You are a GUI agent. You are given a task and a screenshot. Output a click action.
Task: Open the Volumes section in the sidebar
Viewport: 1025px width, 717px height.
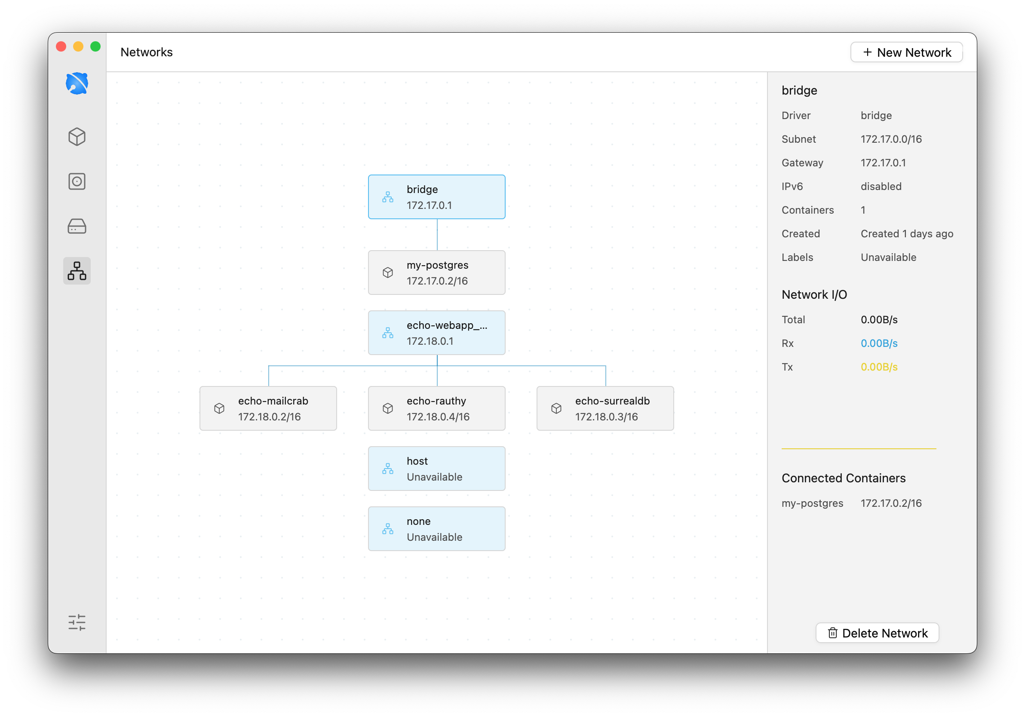(x=77, y=226)
